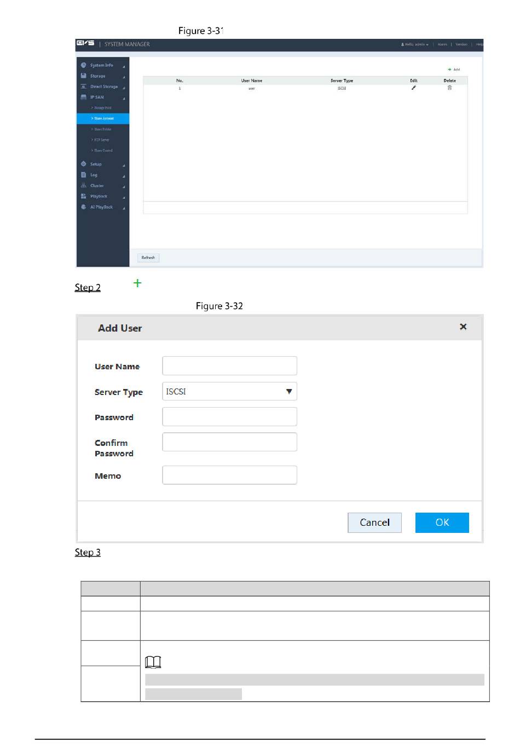Click the Log document icon
This screenshot has width=520, height=749.
click(84, 175)
